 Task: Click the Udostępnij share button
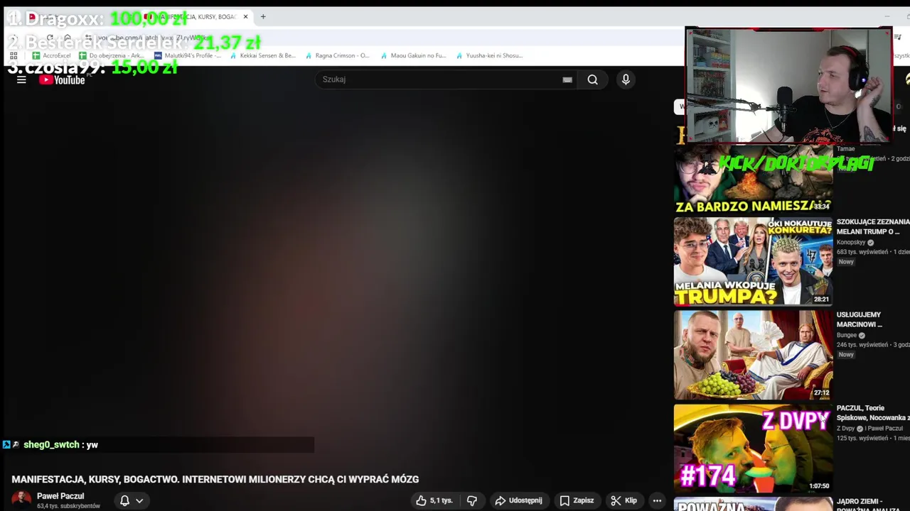coord(519,500)
